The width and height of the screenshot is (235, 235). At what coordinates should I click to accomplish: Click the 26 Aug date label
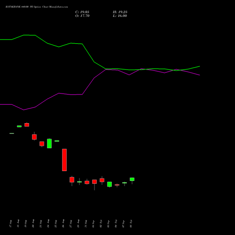[63, 224]
